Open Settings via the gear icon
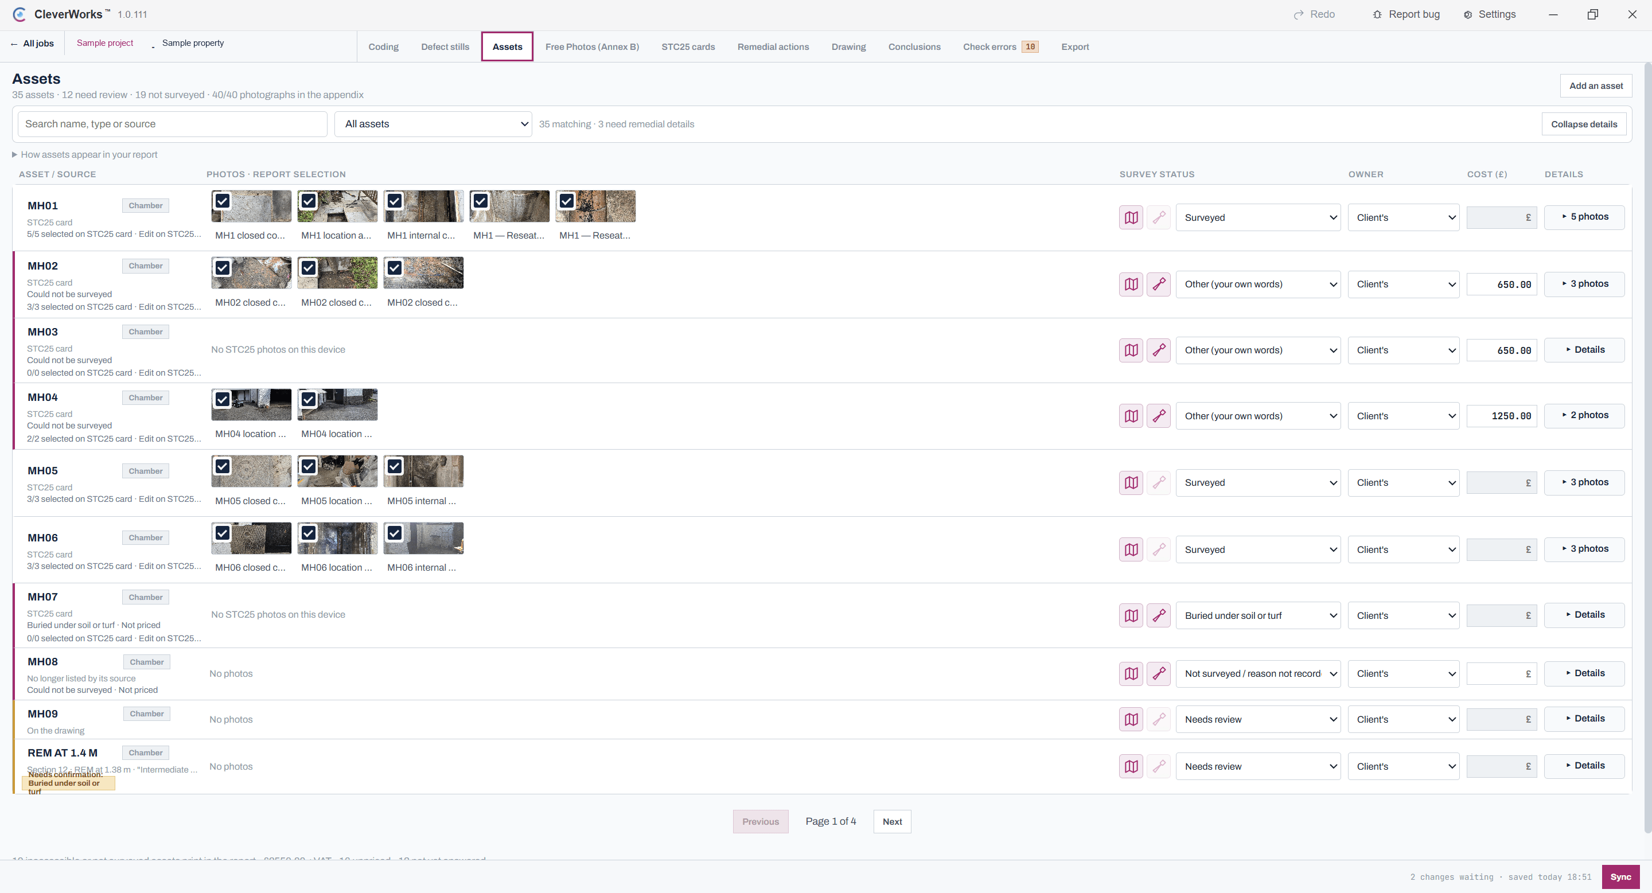This screenshot has height=893, width=1652. pyautogui.click(x=1468, y=15)
